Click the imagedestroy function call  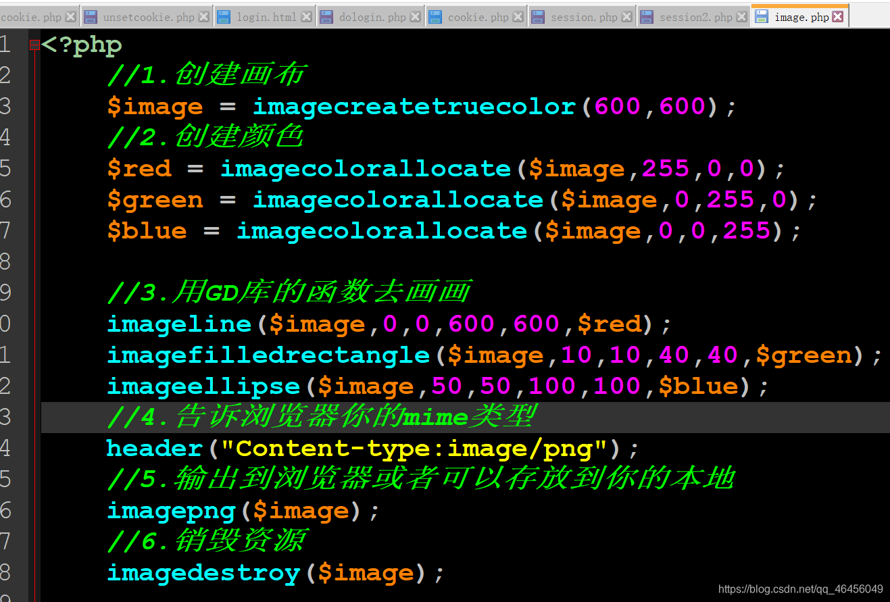click(x=276, y=573)
